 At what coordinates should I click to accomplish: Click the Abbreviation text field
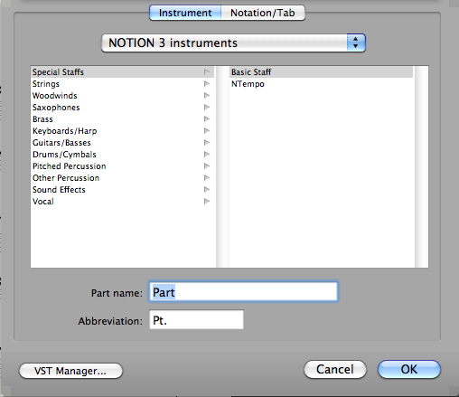(x=196, y=320)
